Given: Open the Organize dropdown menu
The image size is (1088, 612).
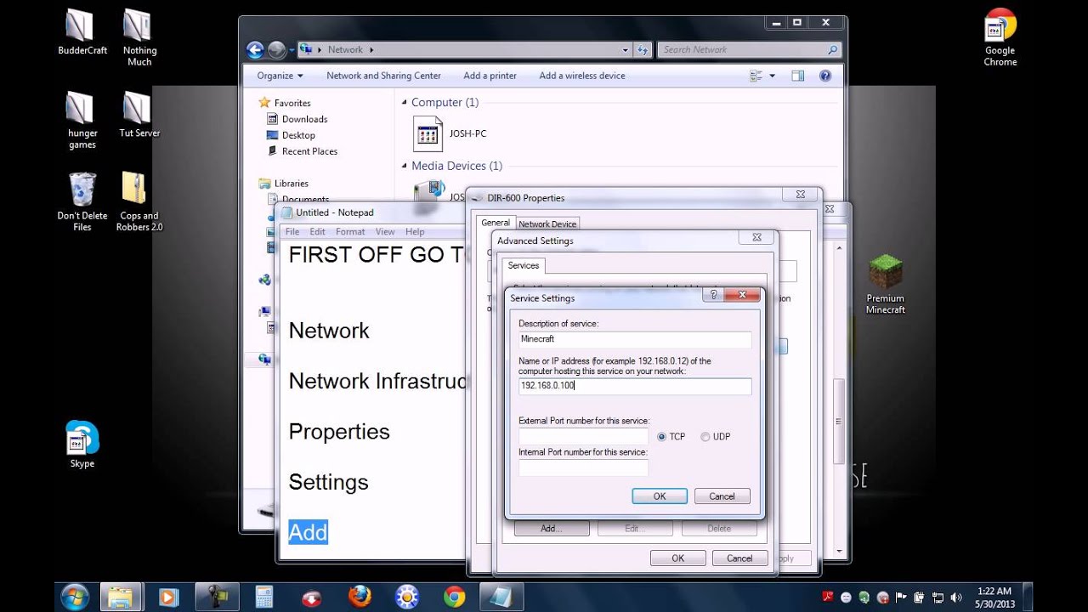Looking at the screenshot, I should tap(280, 76).
